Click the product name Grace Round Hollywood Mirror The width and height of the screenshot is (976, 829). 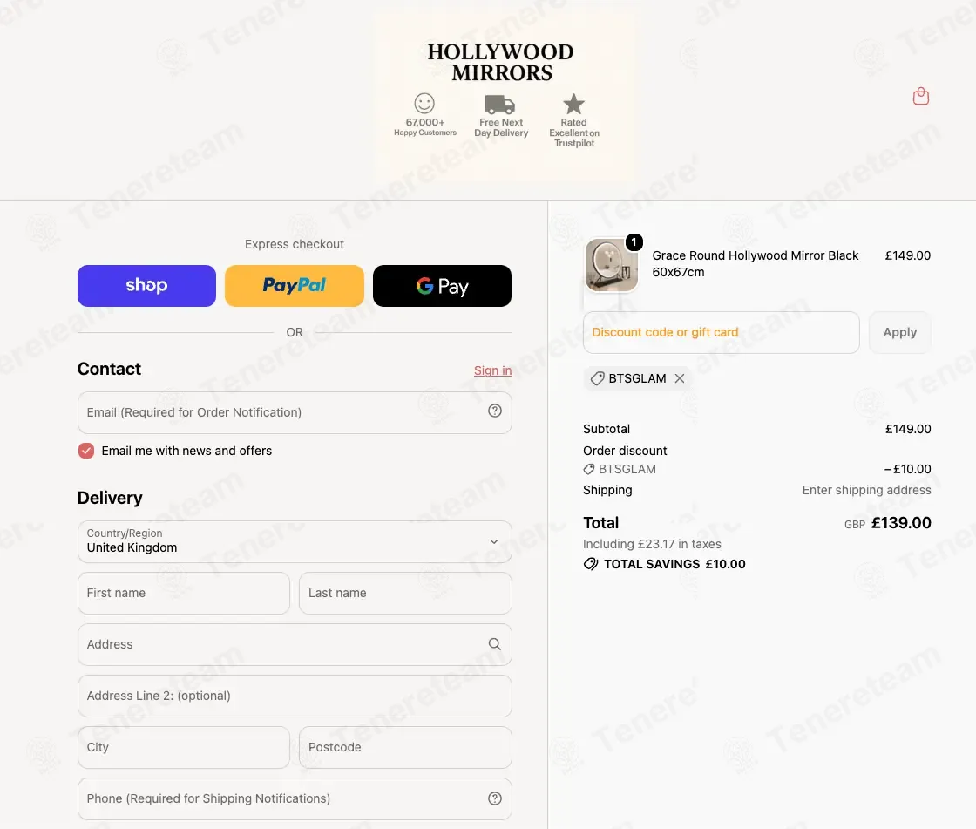(755, 263)
